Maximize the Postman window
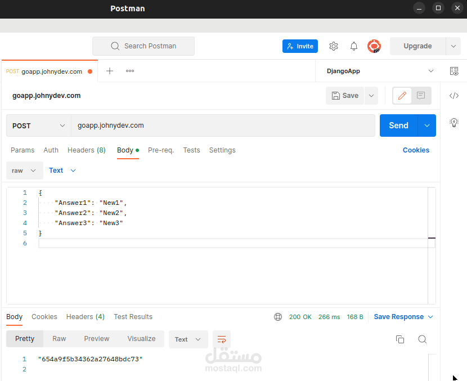 438,8
